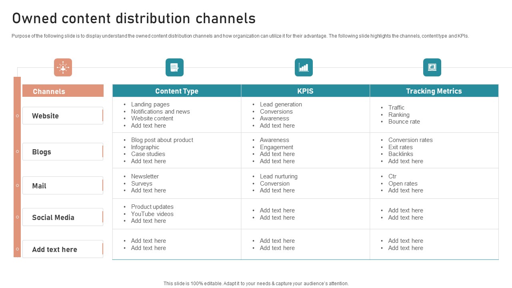
Task: Click timeline dot beside Blogs
Action: pos(17,152)
